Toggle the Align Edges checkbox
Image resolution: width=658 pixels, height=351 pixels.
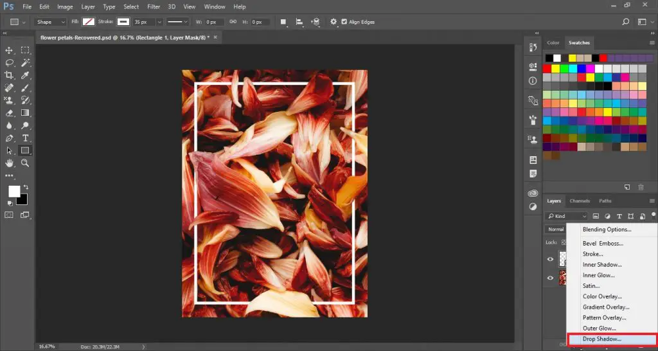344,22
